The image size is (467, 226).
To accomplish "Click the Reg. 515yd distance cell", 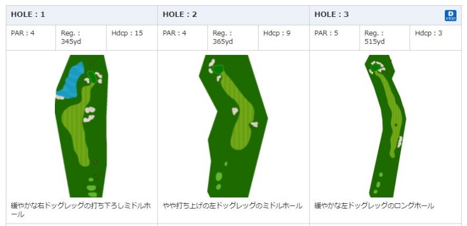I will coord(385,37).
